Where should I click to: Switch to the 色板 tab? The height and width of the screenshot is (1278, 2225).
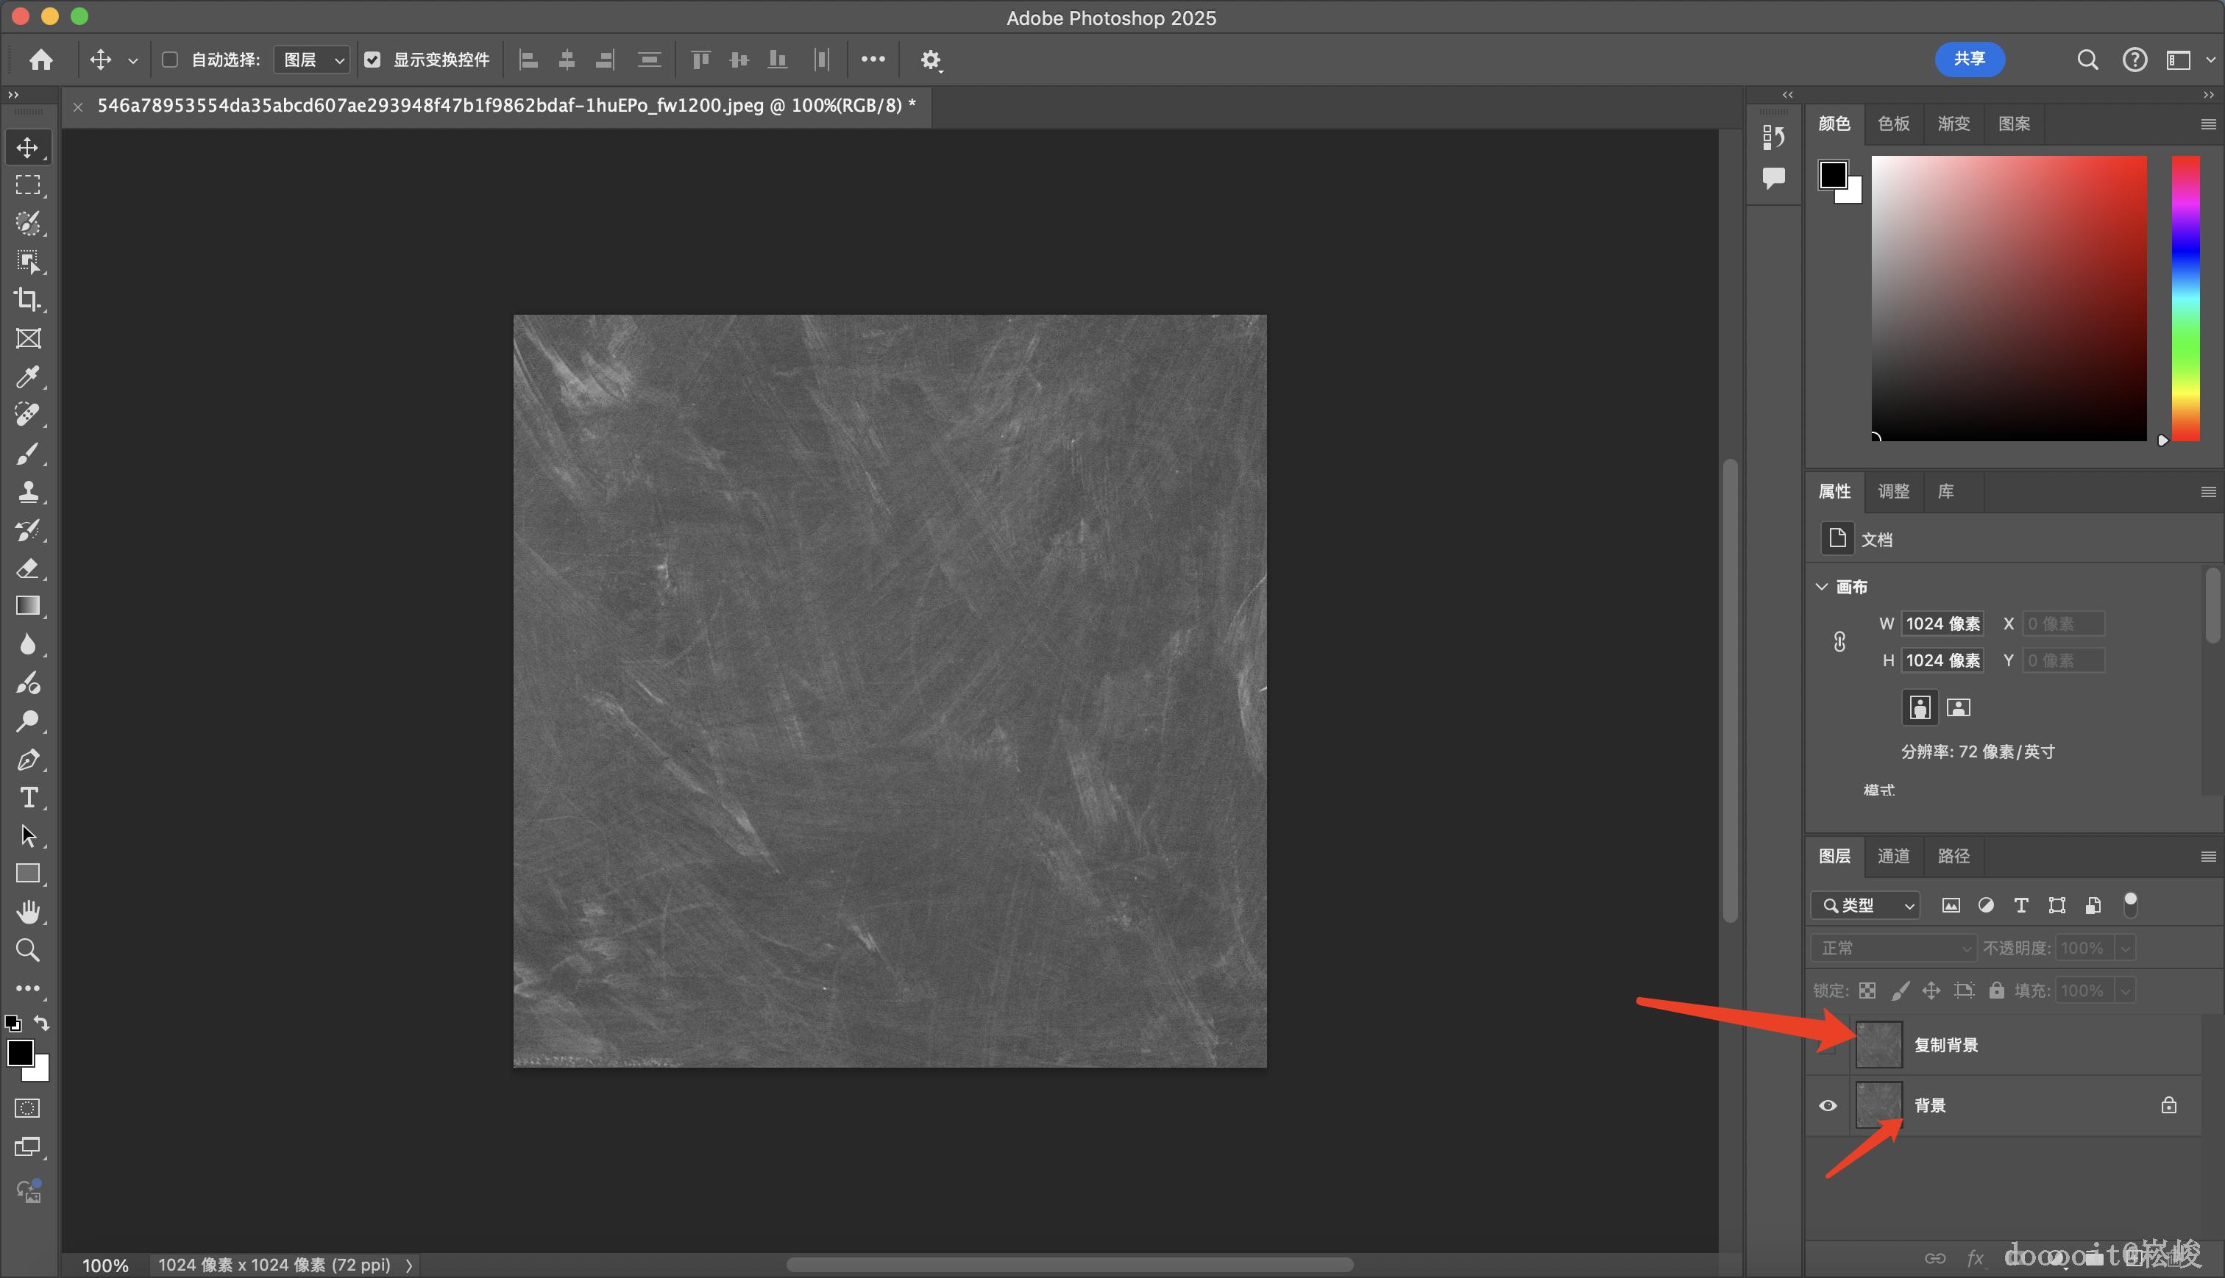(1893, 124)
